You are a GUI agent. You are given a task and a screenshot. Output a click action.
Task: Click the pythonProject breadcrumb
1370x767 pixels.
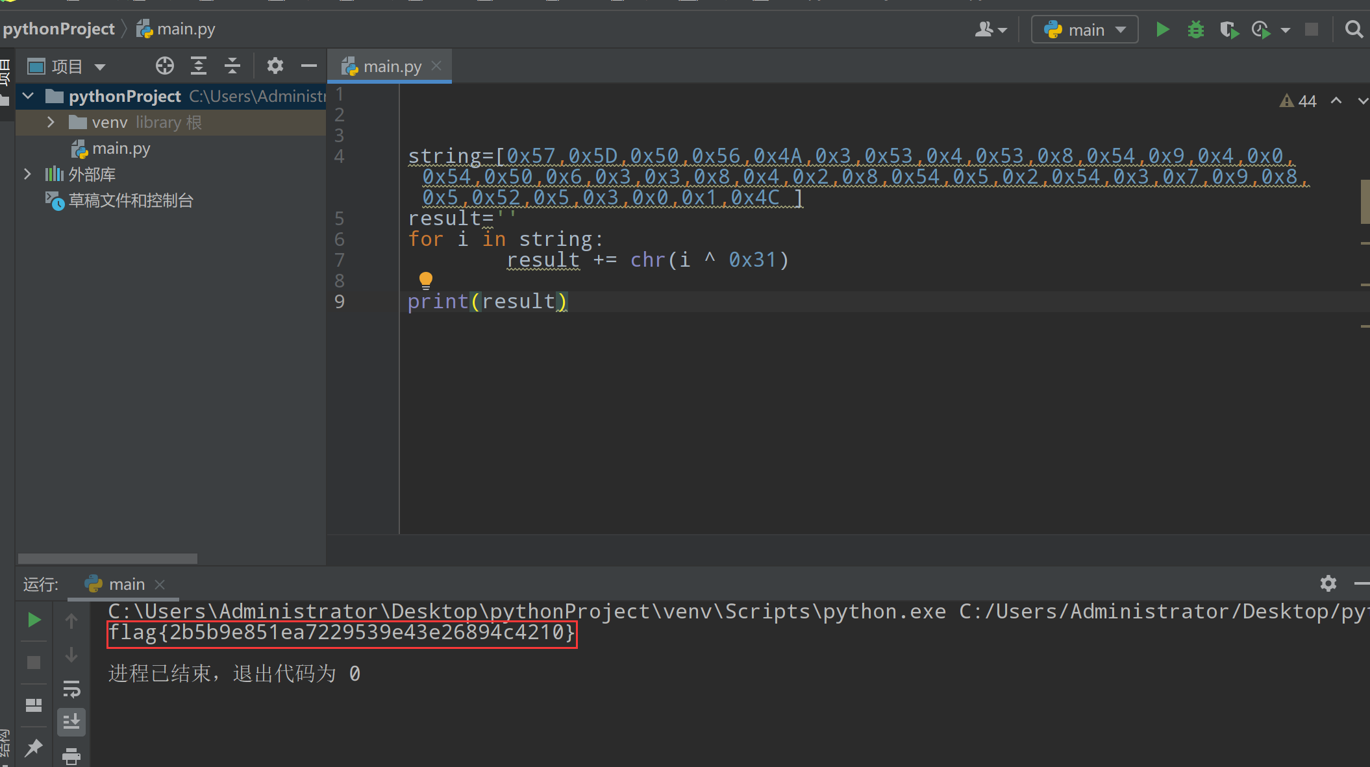[58, 29]
